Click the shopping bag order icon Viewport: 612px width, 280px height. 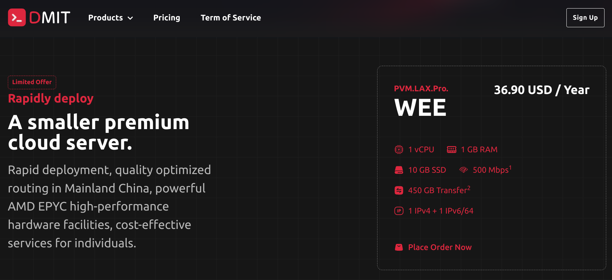tap(399, 247)
